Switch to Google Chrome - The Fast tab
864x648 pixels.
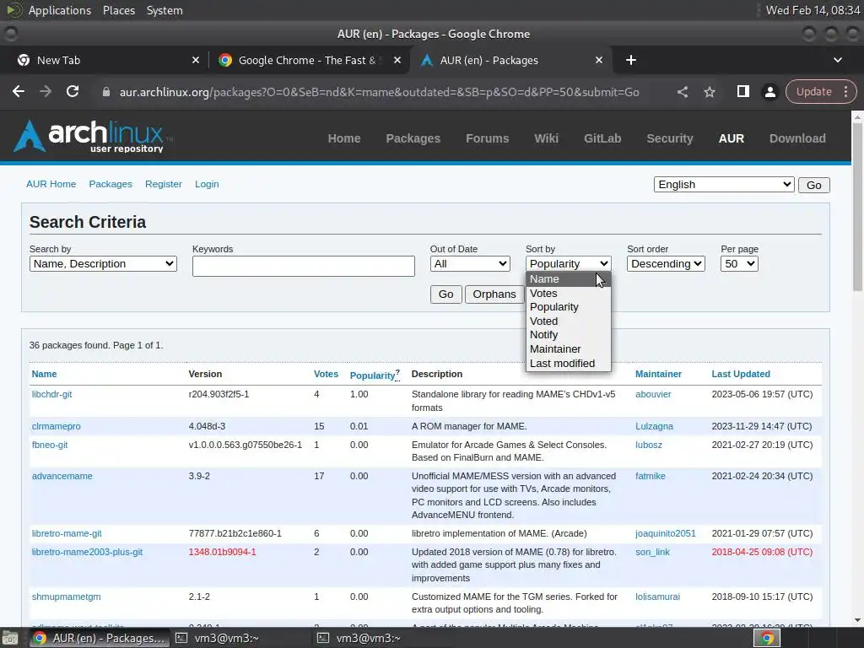[307, 60]
